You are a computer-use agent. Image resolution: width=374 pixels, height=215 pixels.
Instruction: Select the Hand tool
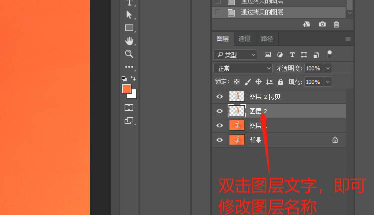129,40
